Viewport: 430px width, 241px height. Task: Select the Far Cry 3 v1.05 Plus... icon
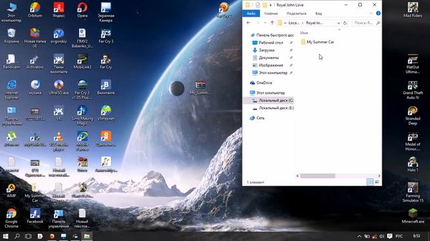tap(82, 89)
